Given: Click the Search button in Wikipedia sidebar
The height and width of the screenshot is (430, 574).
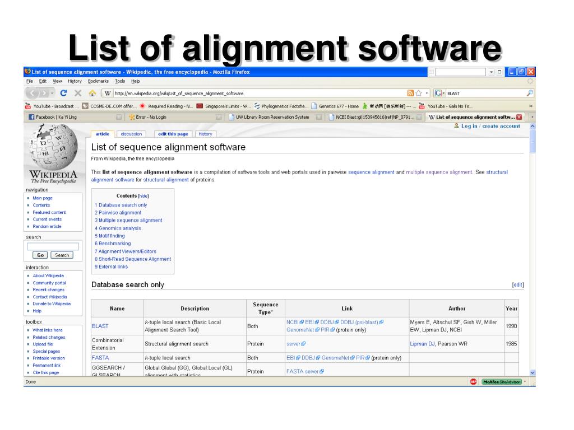Looking at the screenshot, I should pyautogui.click(x=62, y=255).
